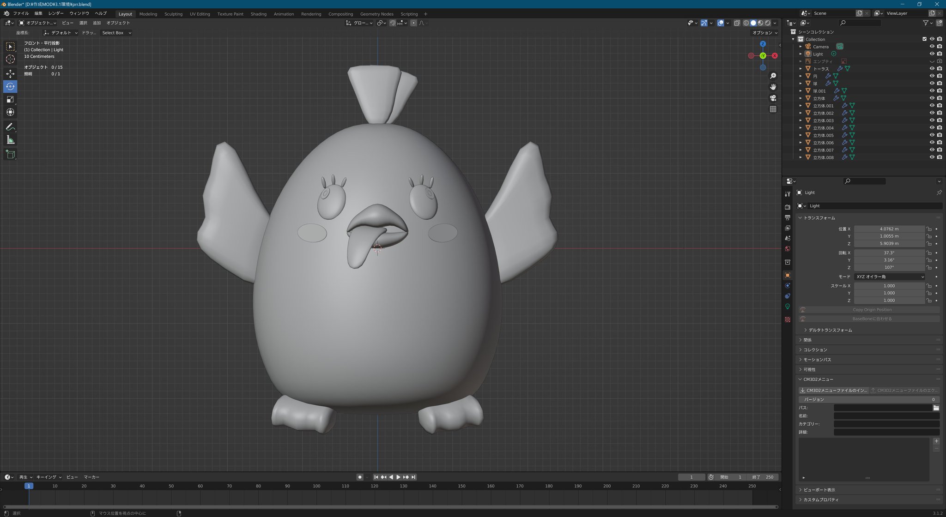Open the Output properties tab icon
The image size is (946, 517).
[x=788, y=217]
